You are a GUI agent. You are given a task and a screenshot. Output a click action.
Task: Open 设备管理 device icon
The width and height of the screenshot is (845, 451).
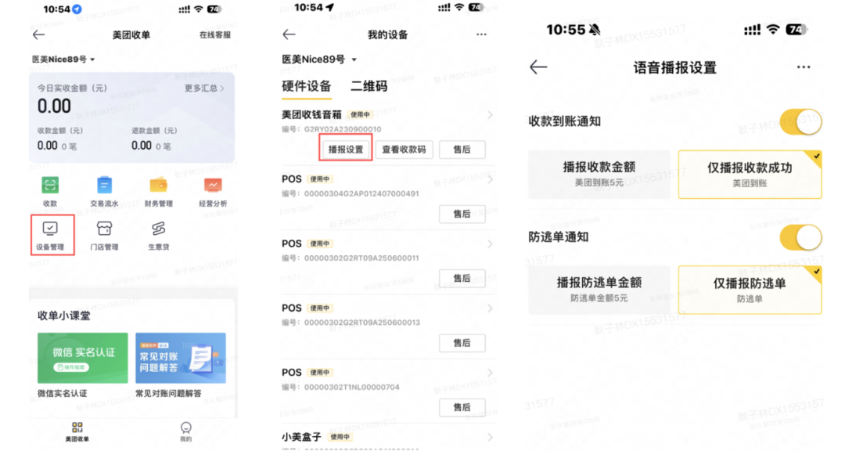pyautogui.click(x=50, y=229)
